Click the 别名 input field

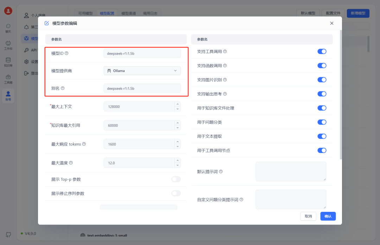tap(142, 88)
